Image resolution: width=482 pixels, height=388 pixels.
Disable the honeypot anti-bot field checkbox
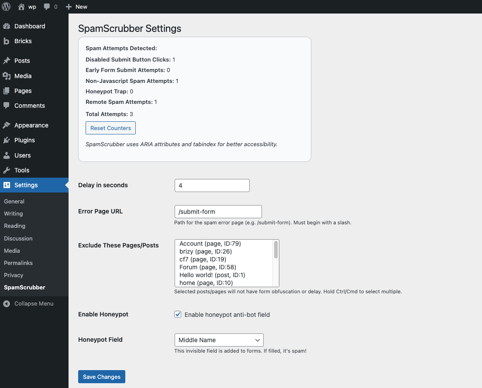click(x=178, y=314)
